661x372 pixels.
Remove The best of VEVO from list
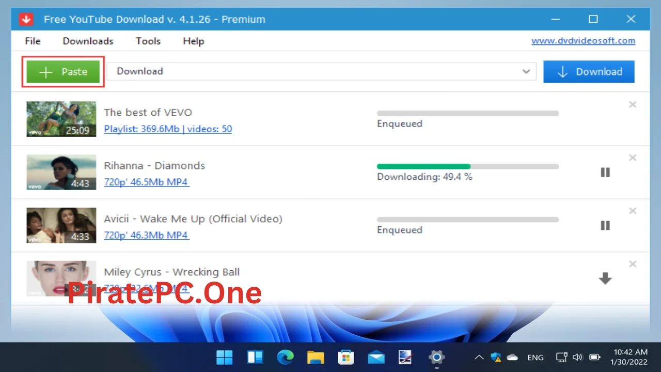[x=633, y=104]
